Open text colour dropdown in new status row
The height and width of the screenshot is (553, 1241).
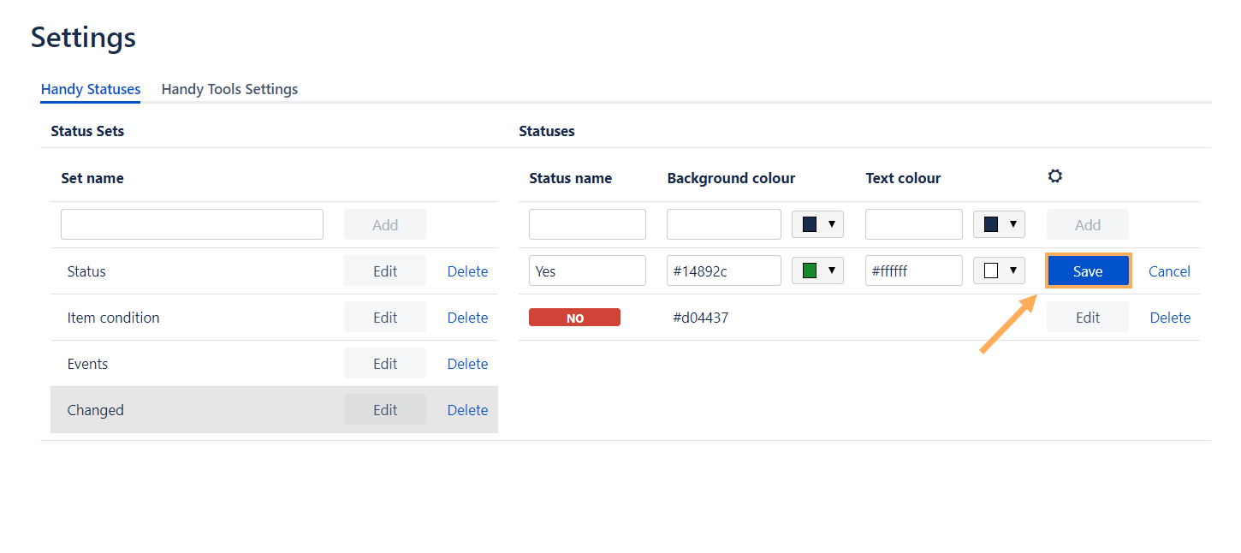point(1000,224)
